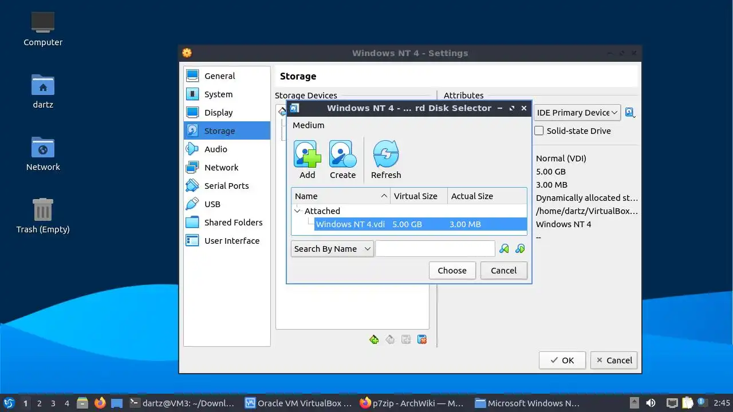733x412 pixels.
Task: Click the VirtualBox gear icon in Settings title bar
Action: [187, 53]
